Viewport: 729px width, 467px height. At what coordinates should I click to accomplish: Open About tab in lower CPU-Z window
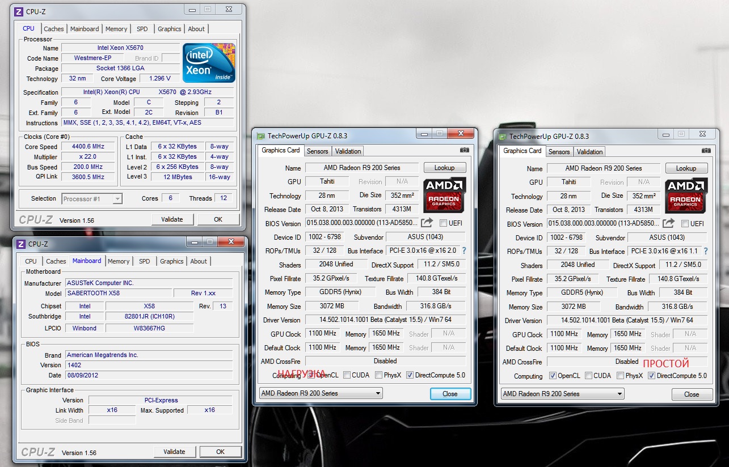[x=199, y=261]
